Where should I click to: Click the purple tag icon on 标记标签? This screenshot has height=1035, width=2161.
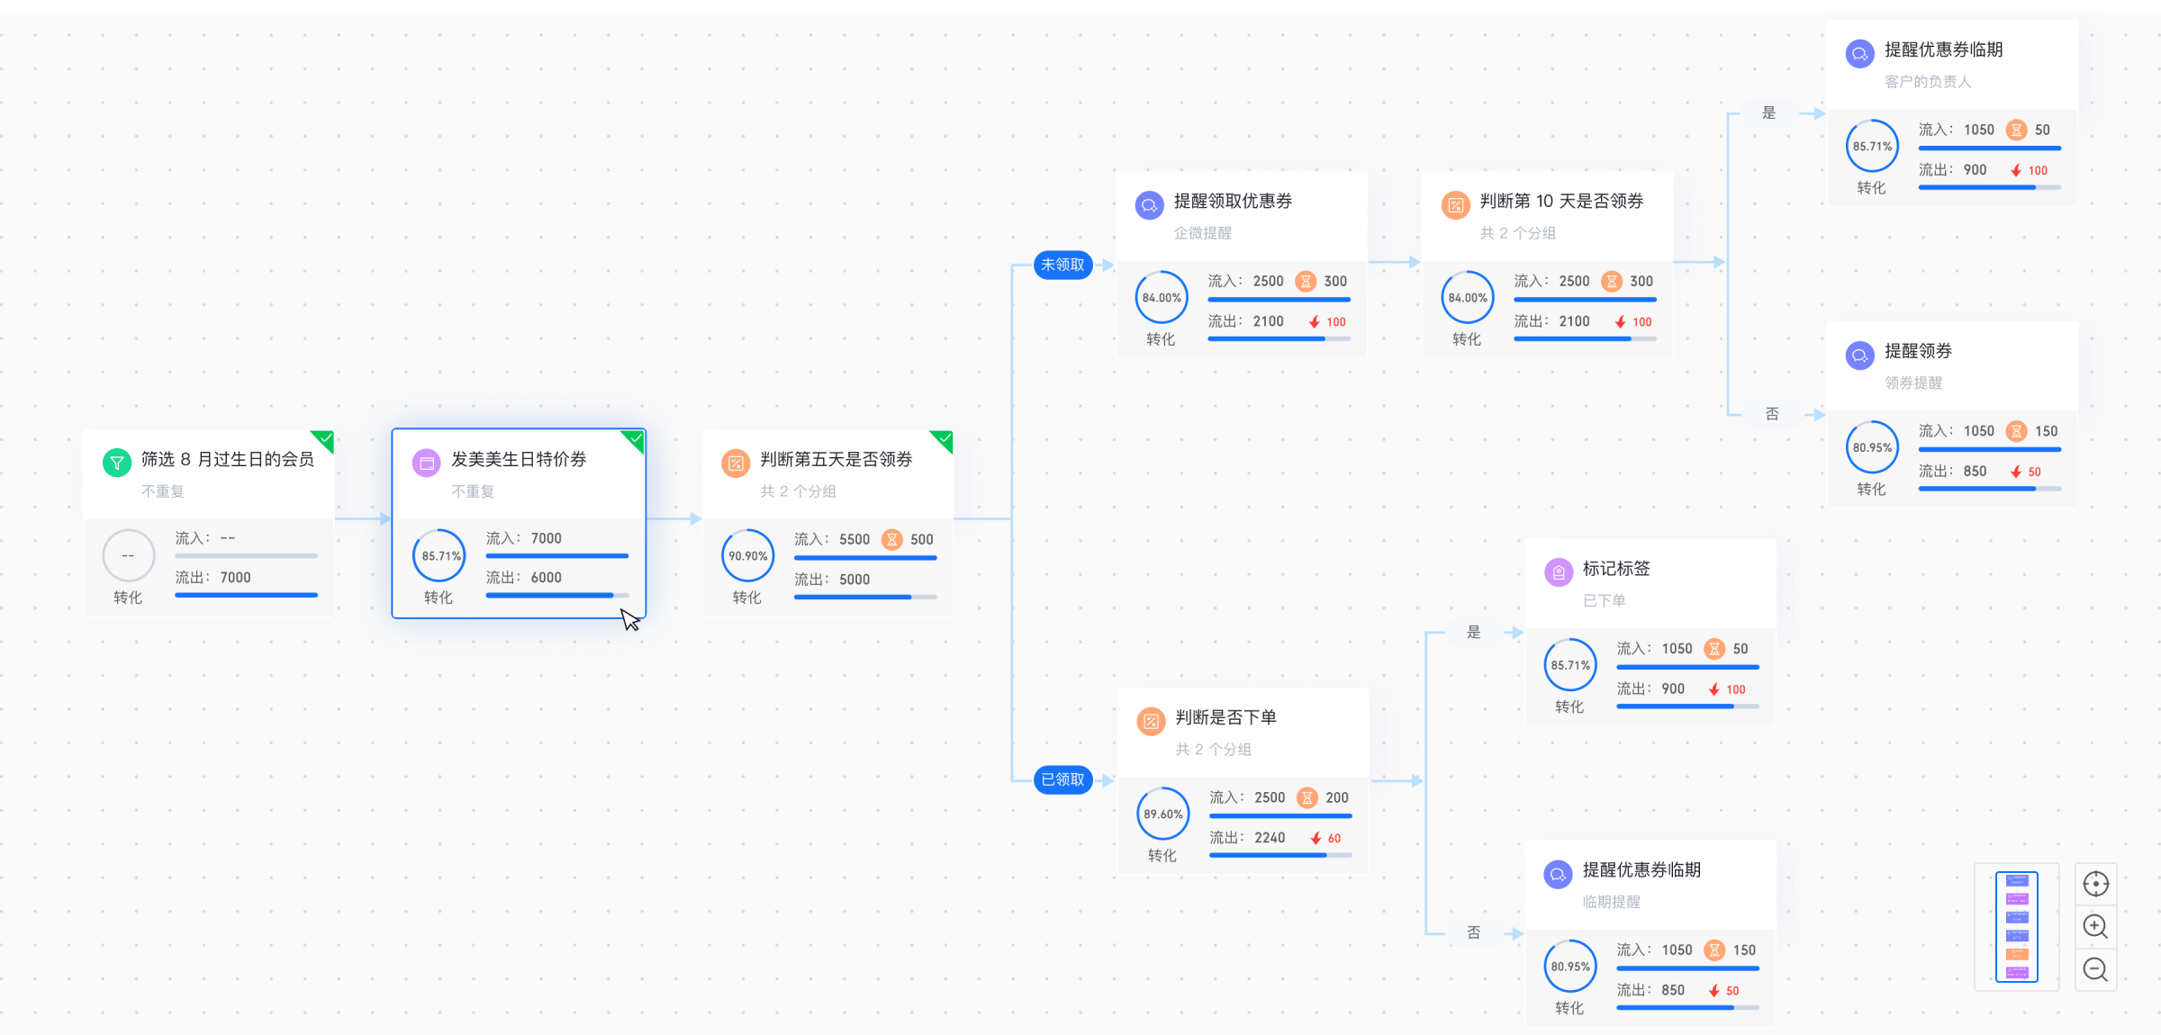click(x=1558, y=571)
